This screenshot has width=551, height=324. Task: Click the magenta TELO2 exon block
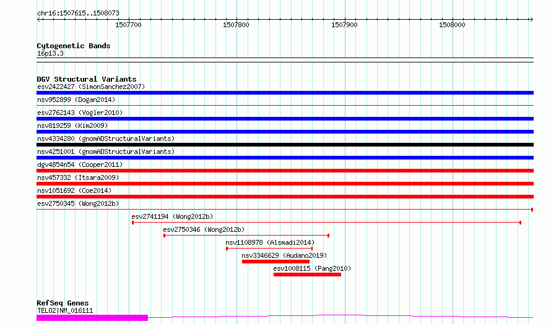click(x=92, y=318)
